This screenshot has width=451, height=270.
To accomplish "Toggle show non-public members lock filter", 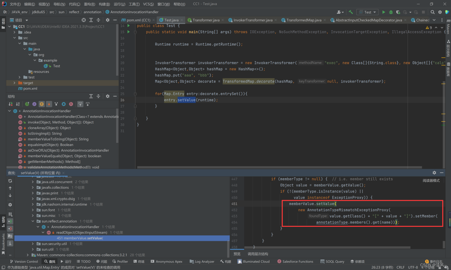I will pyautogui.click(x=49, y=104).
